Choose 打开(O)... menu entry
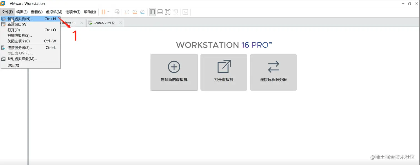Viewport: 420px width, 165px height. pyautogui.click(x=30, y=30)
